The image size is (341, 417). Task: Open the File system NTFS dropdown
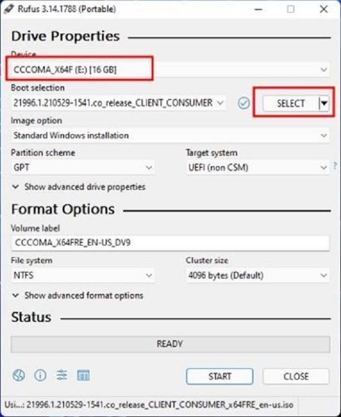pos(82,275)
